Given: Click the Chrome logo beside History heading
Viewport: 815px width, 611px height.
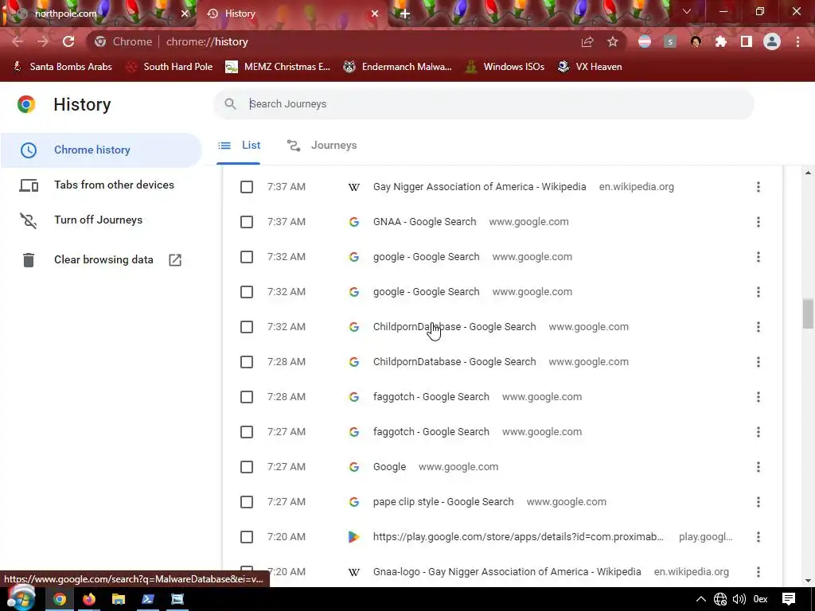Looking at the screenshot, I should tap(26, 104).
